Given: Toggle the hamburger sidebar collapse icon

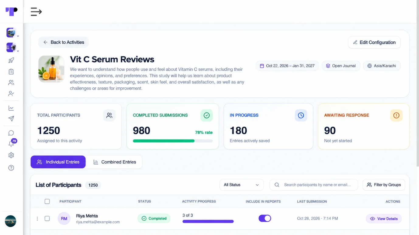Looking at the screenshot, I should (x=36, y=12).
